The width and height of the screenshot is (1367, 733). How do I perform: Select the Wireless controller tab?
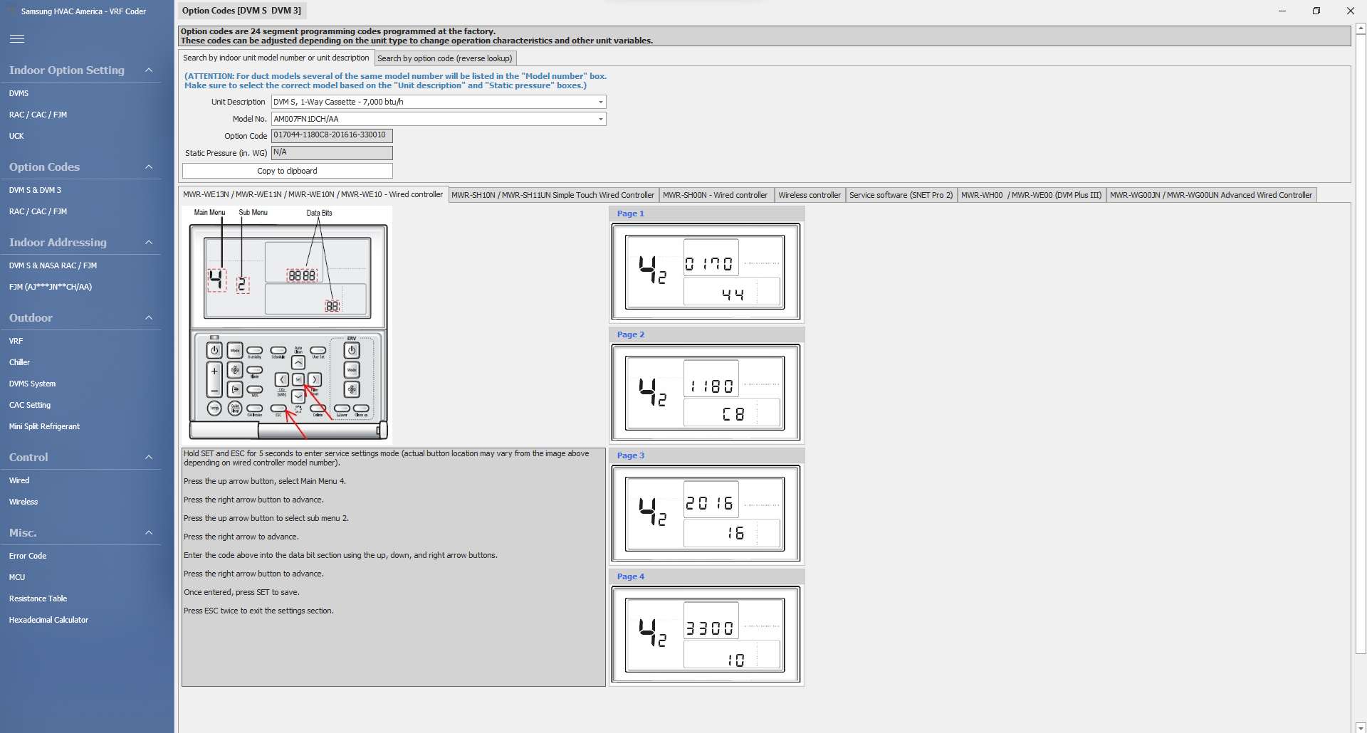[809, 195]
